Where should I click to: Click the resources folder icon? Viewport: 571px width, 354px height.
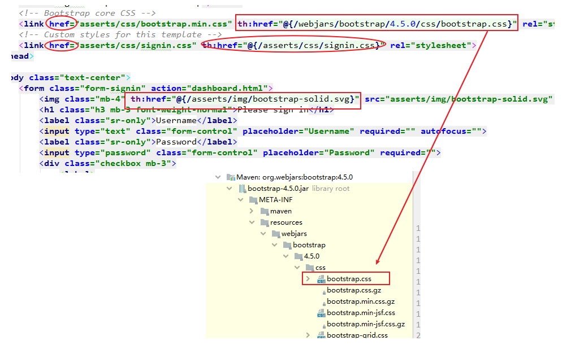click(x=265, y=222)
